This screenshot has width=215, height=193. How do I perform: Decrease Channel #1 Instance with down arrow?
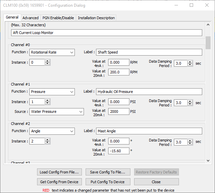click(48, 103)
